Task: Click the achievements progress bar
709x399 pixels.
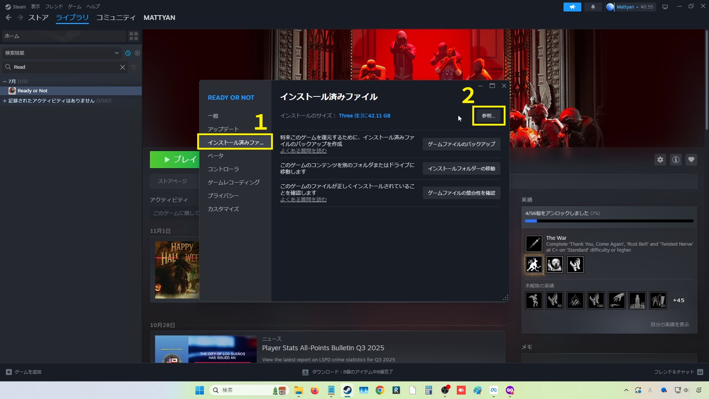Action: click(x=609, y=221)
